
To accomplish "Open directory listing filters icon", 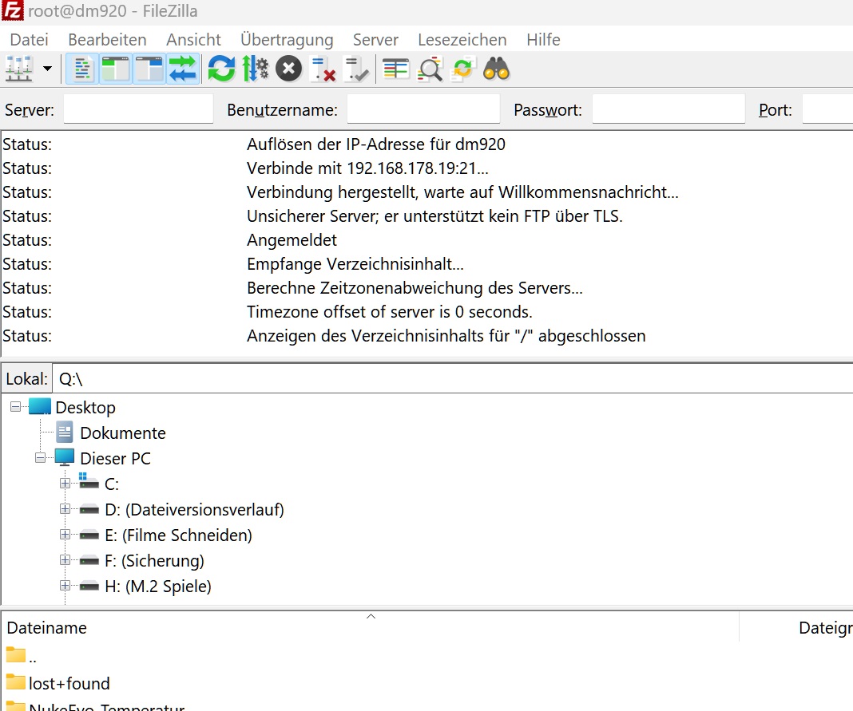I will [395, 69].
